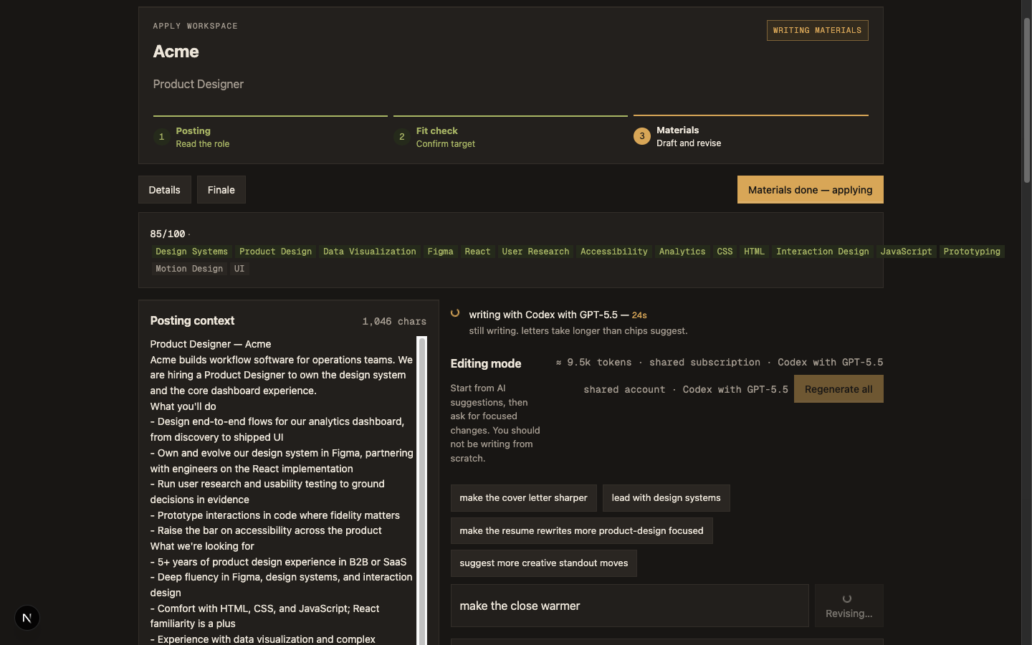This screenshot has width=1032, height=645.
Task: Click the WRITING MATERIALS status badge
Action: coord(818,30)
